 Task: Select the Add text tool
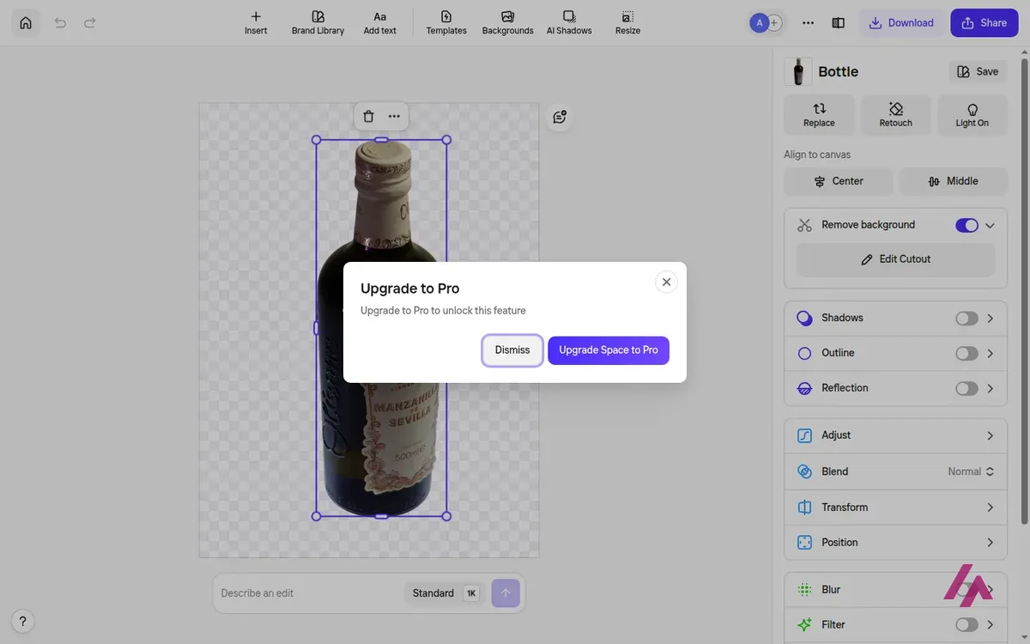(379, 23)
